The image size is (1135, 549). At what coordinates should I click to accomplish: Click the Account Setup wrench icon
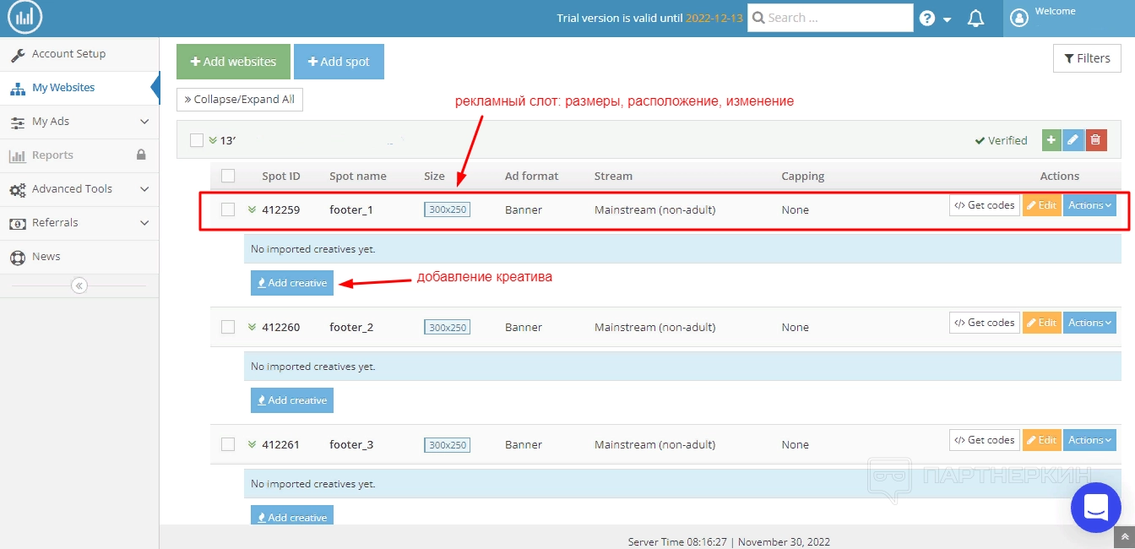(17, 54)
